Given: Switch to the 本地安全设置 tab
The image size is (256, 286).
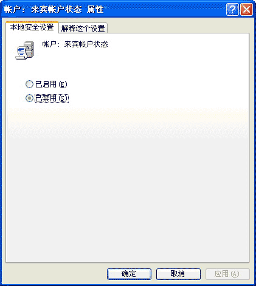Looking at the screenshot, I should tap(32, 27).
